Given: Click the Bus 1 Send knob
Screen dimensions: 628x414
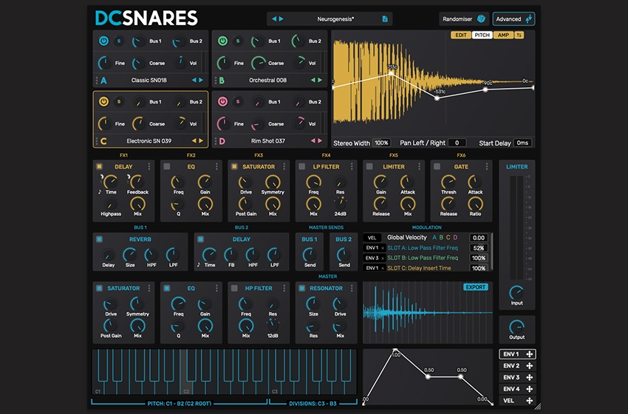Looking at the screenshot, I should pos(310,254).
